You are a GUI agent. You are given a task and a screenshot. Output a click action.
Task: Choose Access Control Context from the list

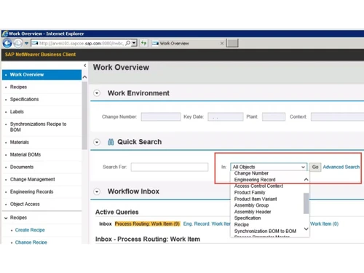tap(258, 186)
